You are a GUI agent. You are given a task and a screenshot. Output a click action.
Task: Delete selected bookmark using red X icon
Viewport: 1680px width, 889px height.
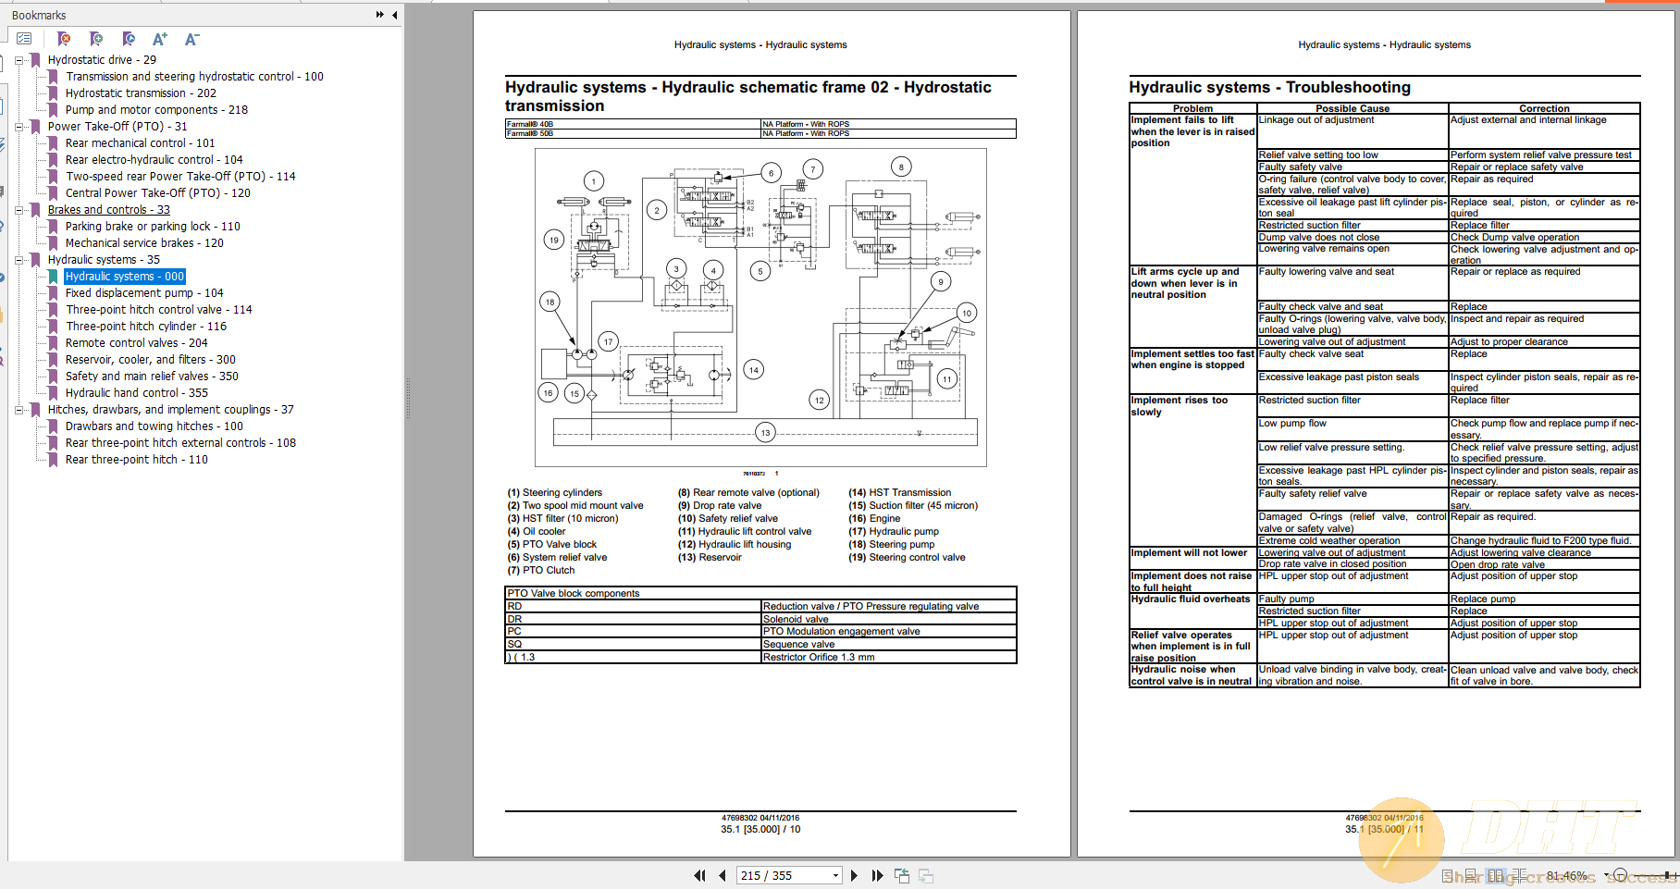click(x=64, y=39)
